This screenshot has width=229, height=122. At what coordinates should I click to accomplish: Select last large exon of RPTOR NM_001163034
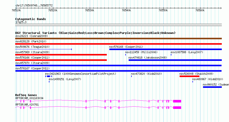[x=177, y=101]
